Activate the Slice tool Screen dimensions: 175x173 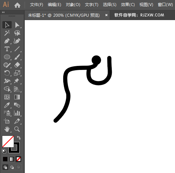(x=17, y=121)
